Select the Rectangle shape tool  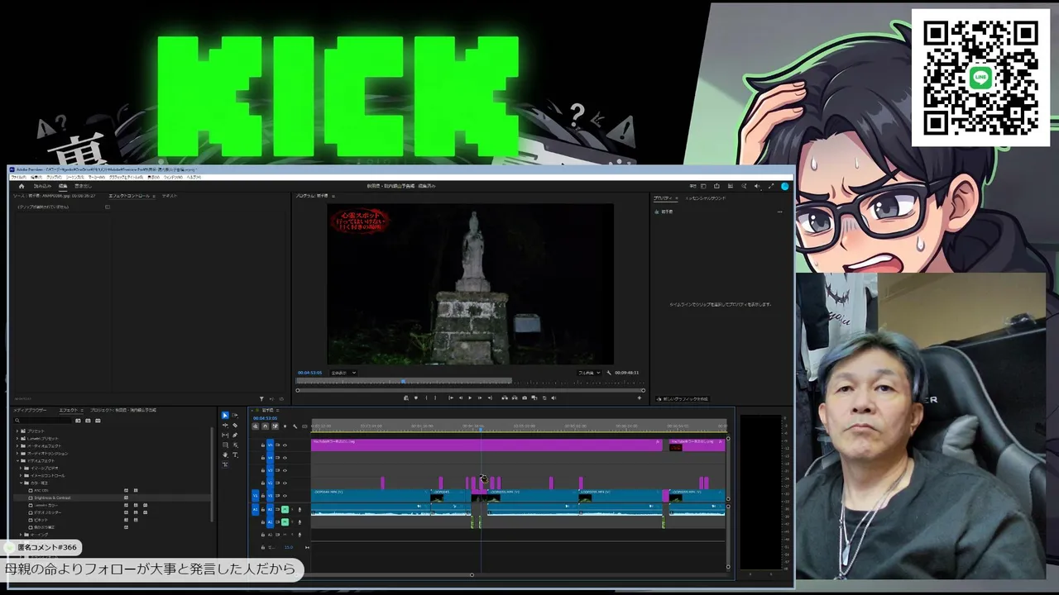click(225, 445)
